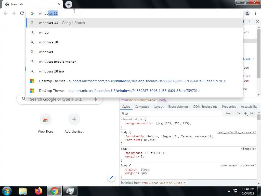Expand the 'margin: 0' shorthand triangle
Image resolution: width=261 pixels, height=196 pixels.
139,157
